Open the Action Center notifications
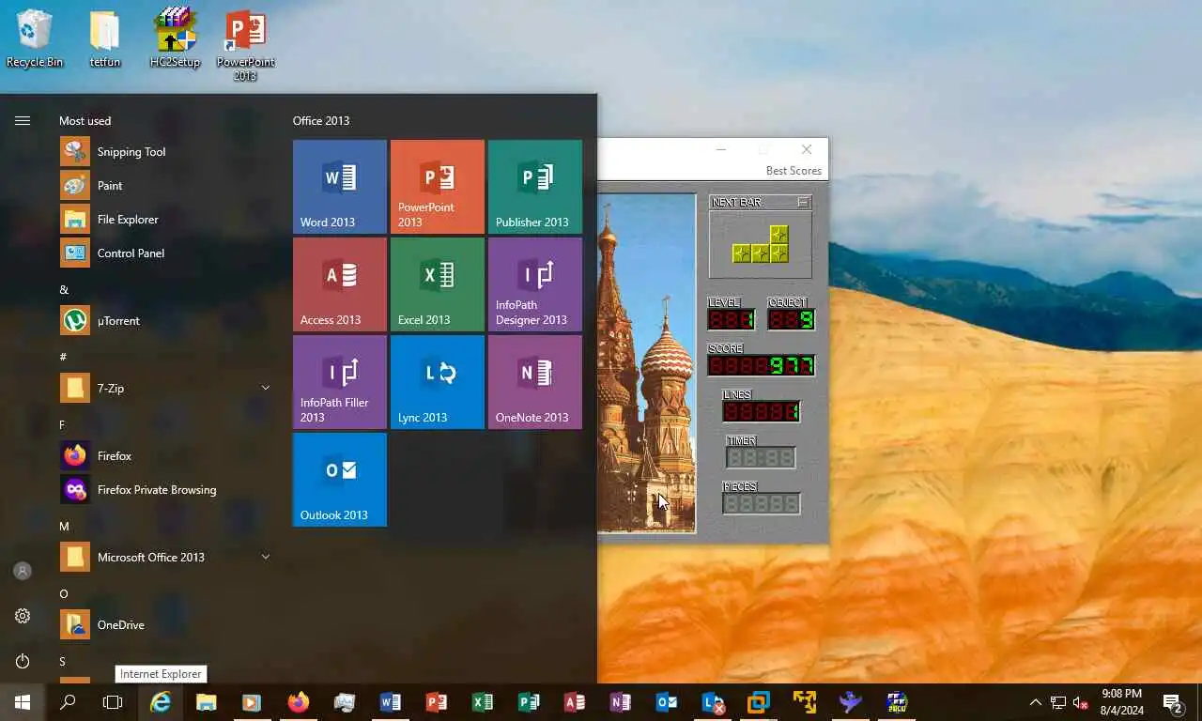The height and width of the screenshot is (721, 1202). [1173, 702]
